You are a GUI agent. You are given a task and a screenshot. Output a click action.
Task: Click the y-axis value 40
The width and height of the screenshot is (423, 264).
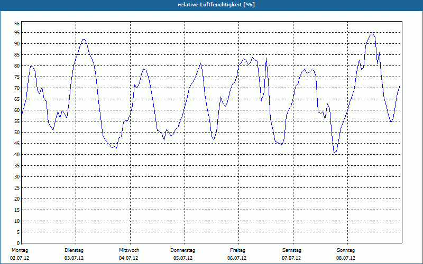(x=17, y=154)
